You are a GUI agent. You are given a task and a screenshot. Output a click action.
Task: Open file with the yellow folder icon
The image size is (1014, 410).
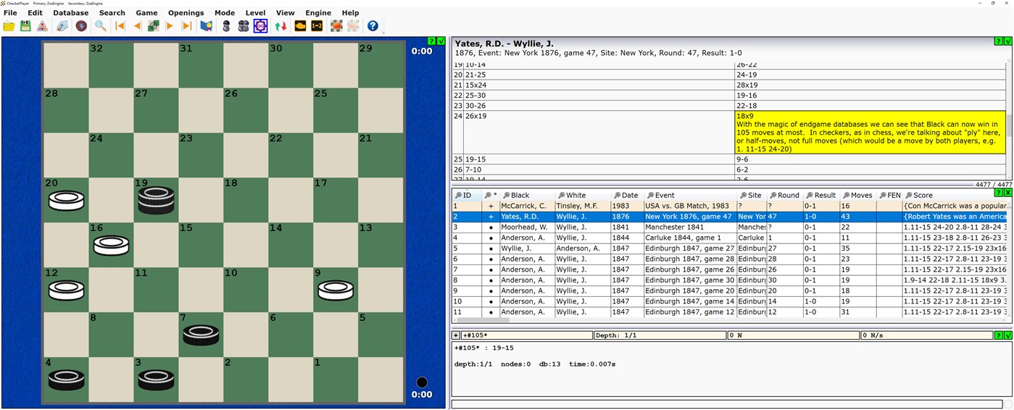[9, 26]
